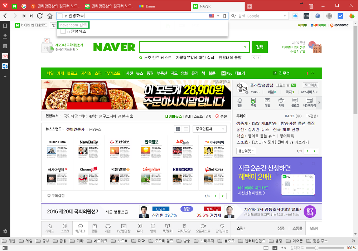Open the Gmail web panel icon
The image size is (358, 251).
(x=5, y=56)
